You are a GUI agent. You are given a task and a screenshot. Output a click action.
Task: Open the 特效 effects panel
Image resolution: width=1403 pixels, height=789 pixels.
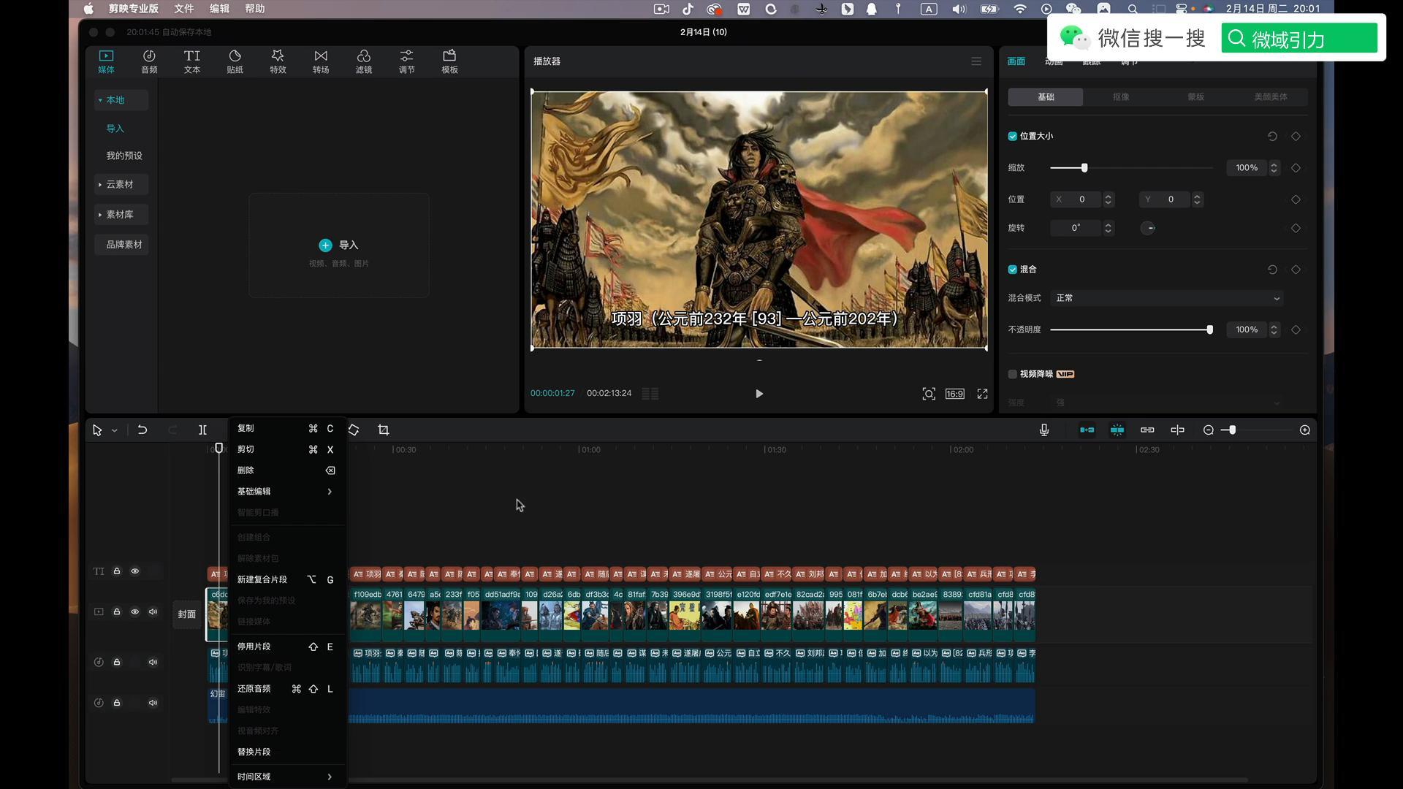tap(278, 61)
